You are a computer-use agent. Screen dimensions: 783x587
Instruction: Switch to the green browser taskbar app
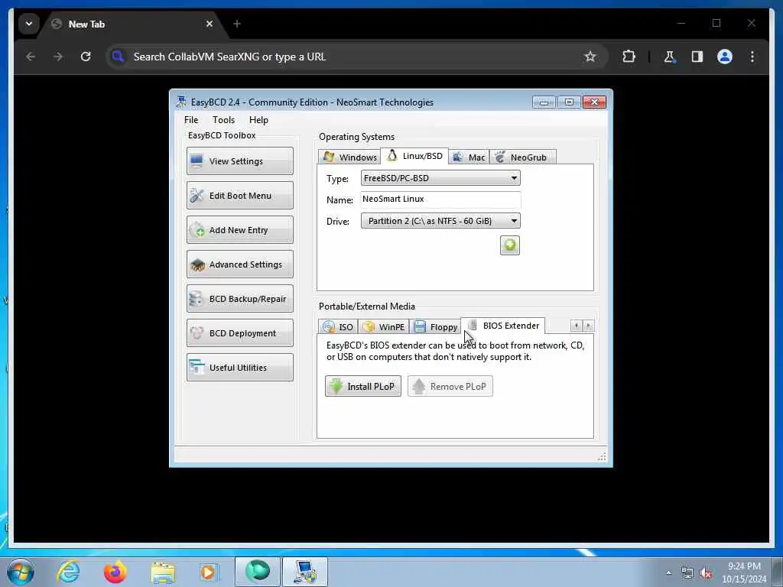pos(258,572)
